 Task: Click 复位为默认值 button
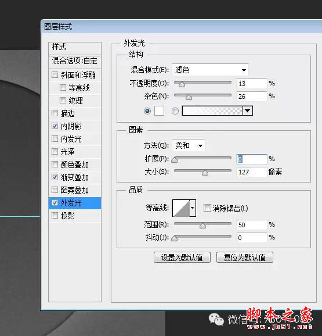tap(245, 257)
